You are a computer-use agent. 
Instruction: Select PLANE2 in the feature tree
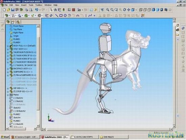[17, 114]
